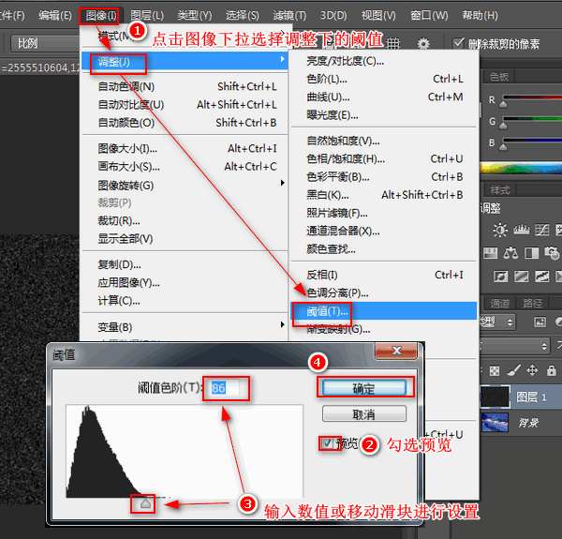Choose 应用图像(Y)... menu item
Viewport: 562px width, 539px height.
(185, 282)
